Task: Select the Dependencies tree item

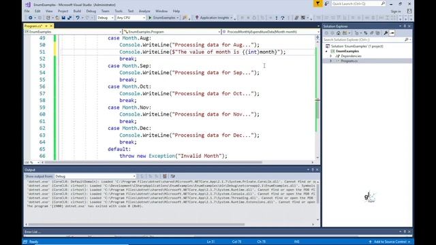Action: (351, 56)
